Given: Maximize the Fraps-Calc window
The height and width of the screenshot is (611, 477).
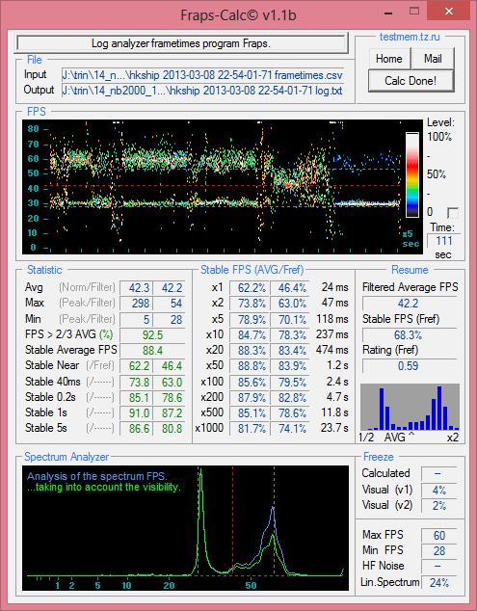Looking at the screenshot, I should tap(414, 12).
